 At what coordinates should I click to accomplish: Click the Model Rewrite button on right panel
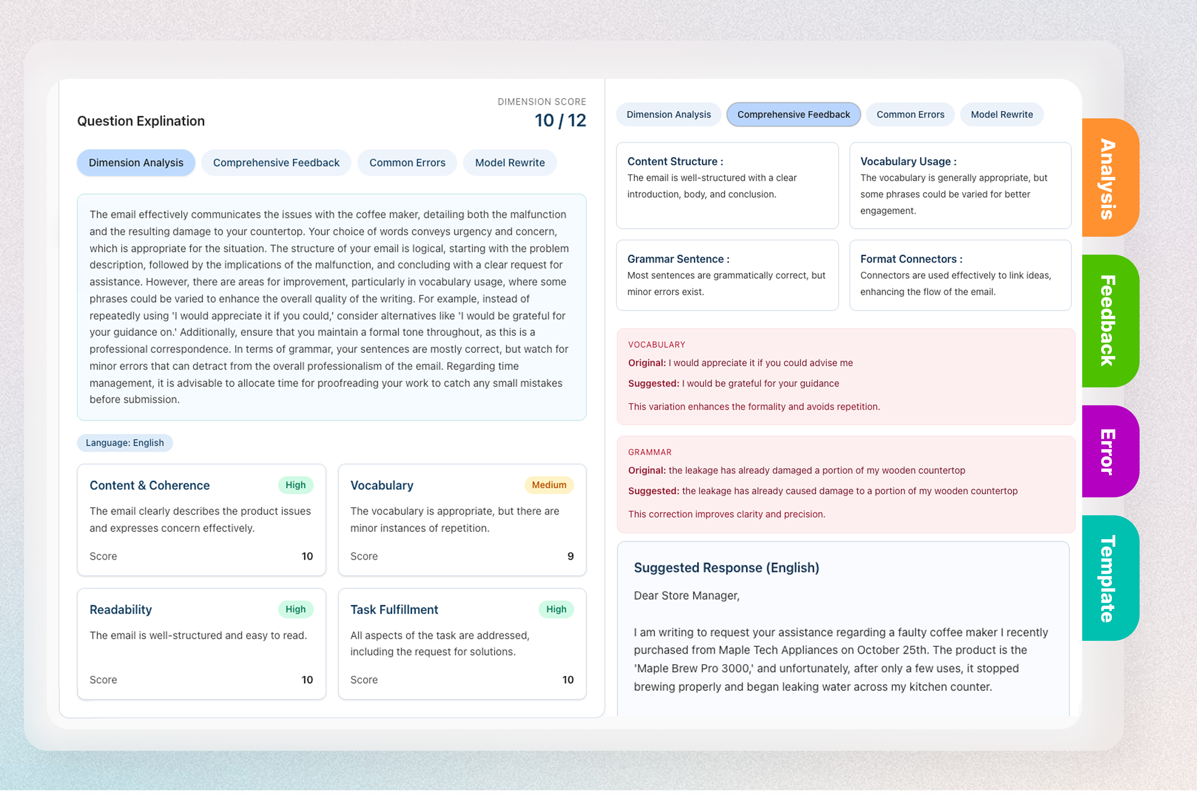[x=1001, y=114]
